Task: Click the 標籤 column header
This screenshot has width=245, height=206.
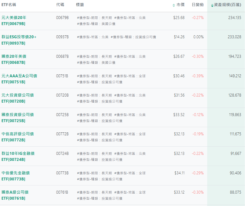Action: [x=80, y=5]
